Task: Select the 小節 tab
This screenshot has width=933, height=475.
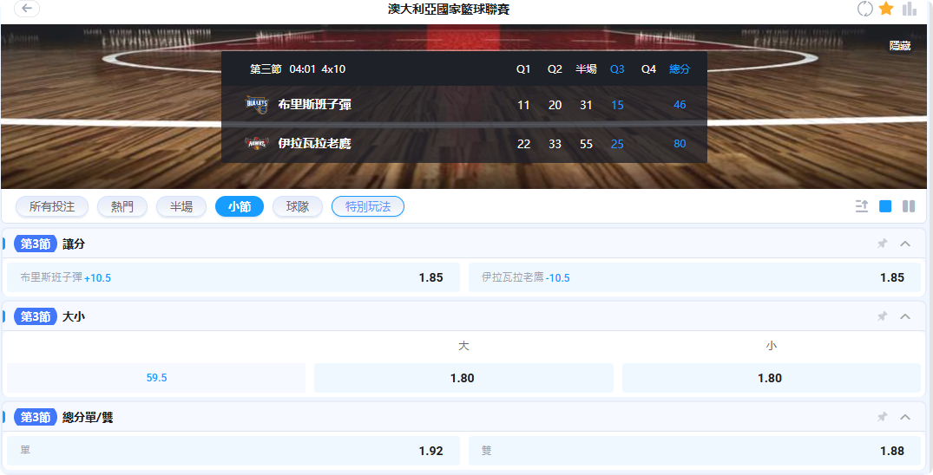Action: (x=240, y=206)
